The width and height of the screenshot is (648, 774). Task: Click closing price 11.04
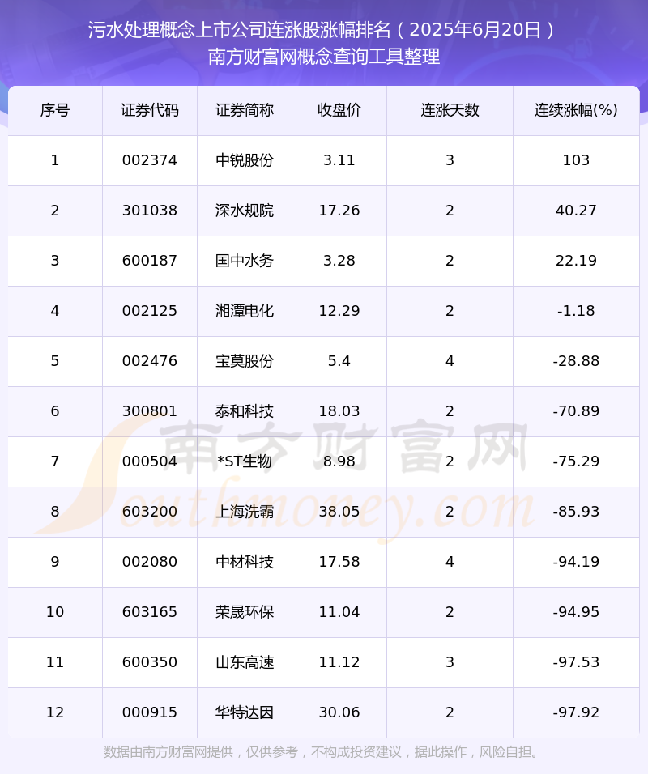tap(339, 612)
